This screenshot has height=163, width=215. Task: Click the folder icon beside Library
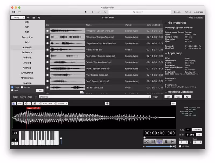(x=34, y=18)
